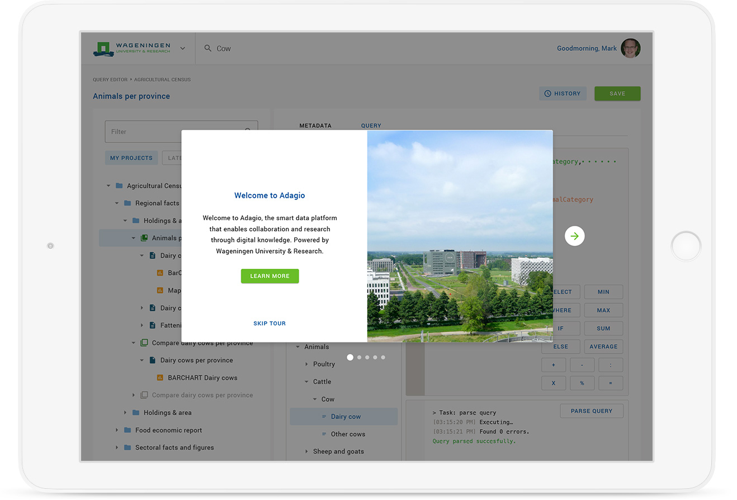Image resolution: width=737 pixels, height=500 pixels.
Task: Insert the MIN function
Action: point(603,292)
